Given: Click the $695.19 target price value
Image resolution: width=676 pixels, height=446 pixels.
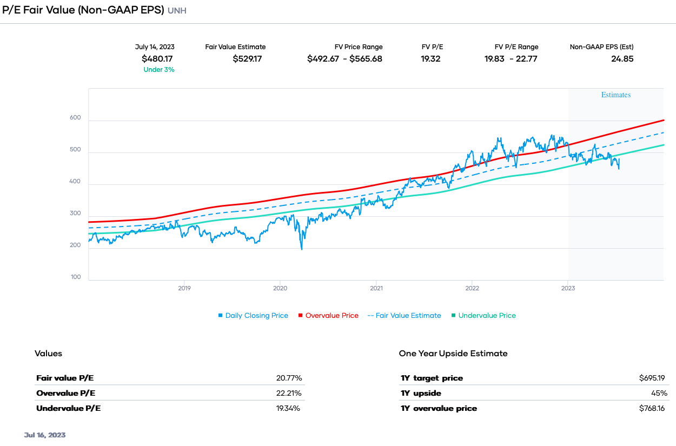Looking at the screenshot, I should tap(653, 378).
